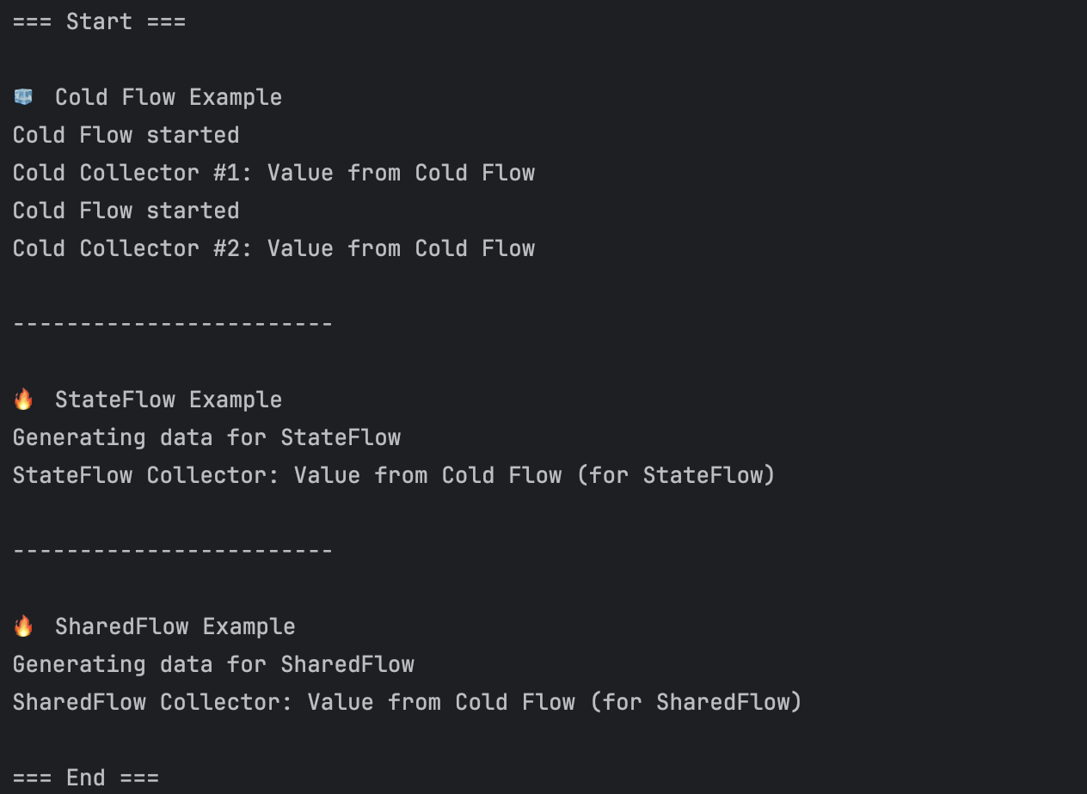
Task: Click the 'StateFlow Example' heading text
Action: point(169,400)
